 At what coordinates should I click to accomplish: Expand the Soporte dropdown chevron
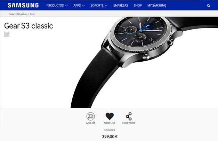(106, 6)
